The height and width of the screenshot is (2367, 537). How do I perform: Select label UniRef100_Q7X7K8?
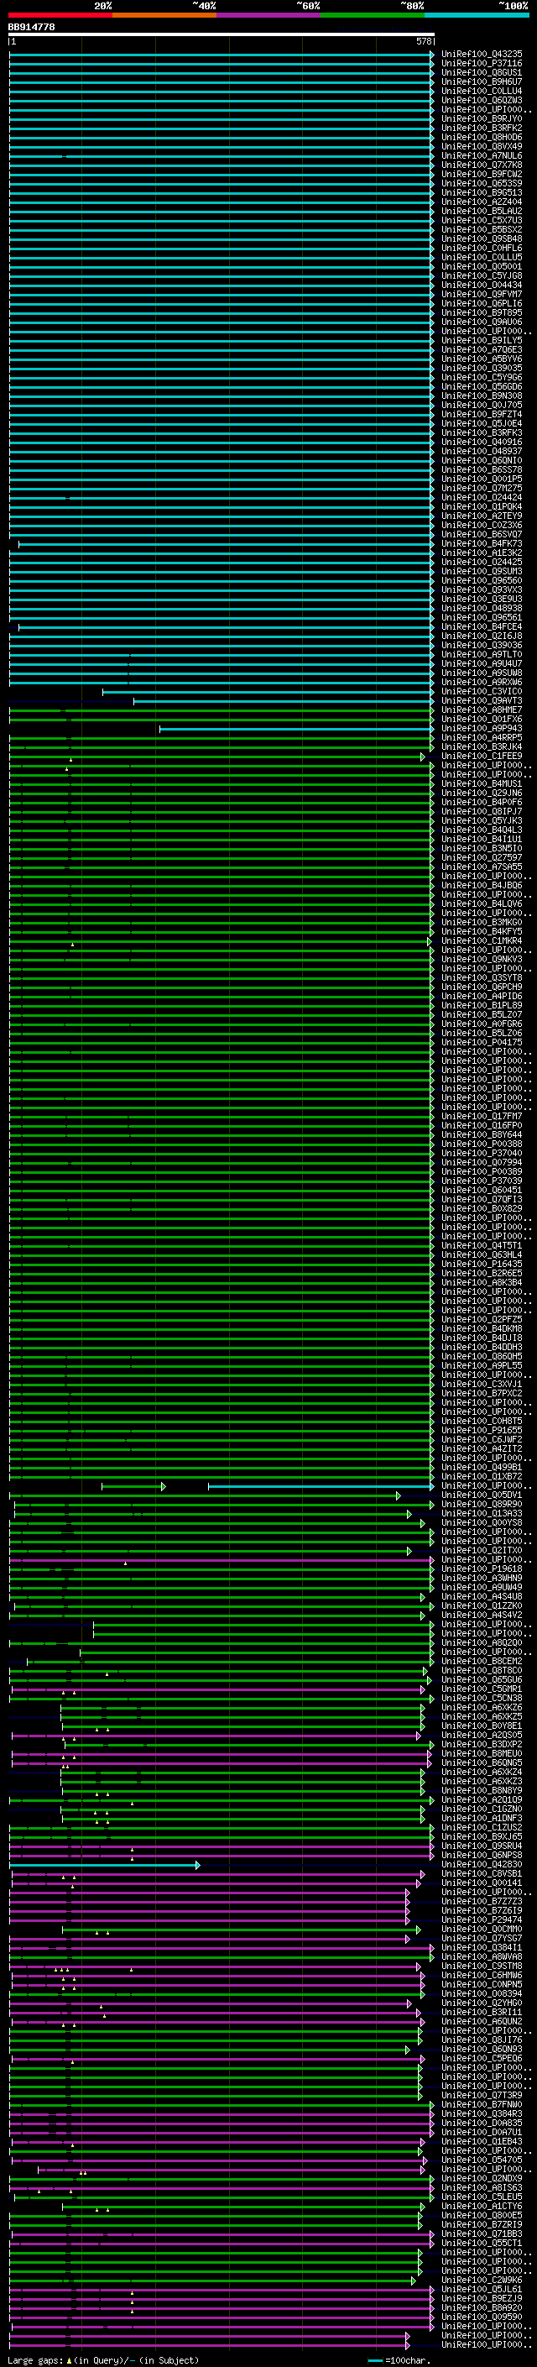click(x=482, y=165)
